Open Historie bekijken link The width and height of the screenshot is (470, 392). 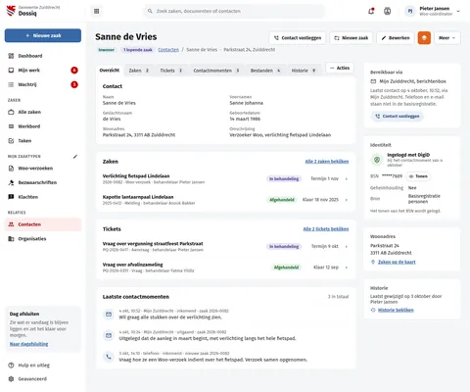point(396,310)
